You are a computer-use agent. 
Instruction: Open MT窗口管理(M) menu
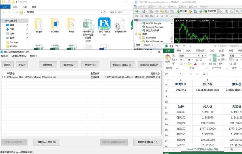[x=19, y=56]
